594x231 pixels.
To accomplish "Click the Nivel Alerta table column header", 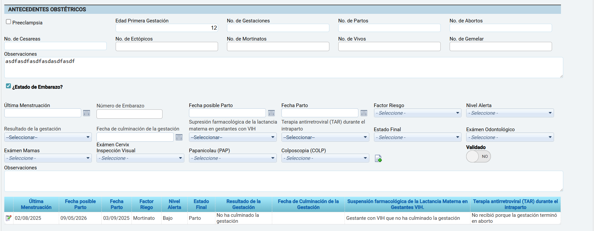I will click(x=174, y=204).
